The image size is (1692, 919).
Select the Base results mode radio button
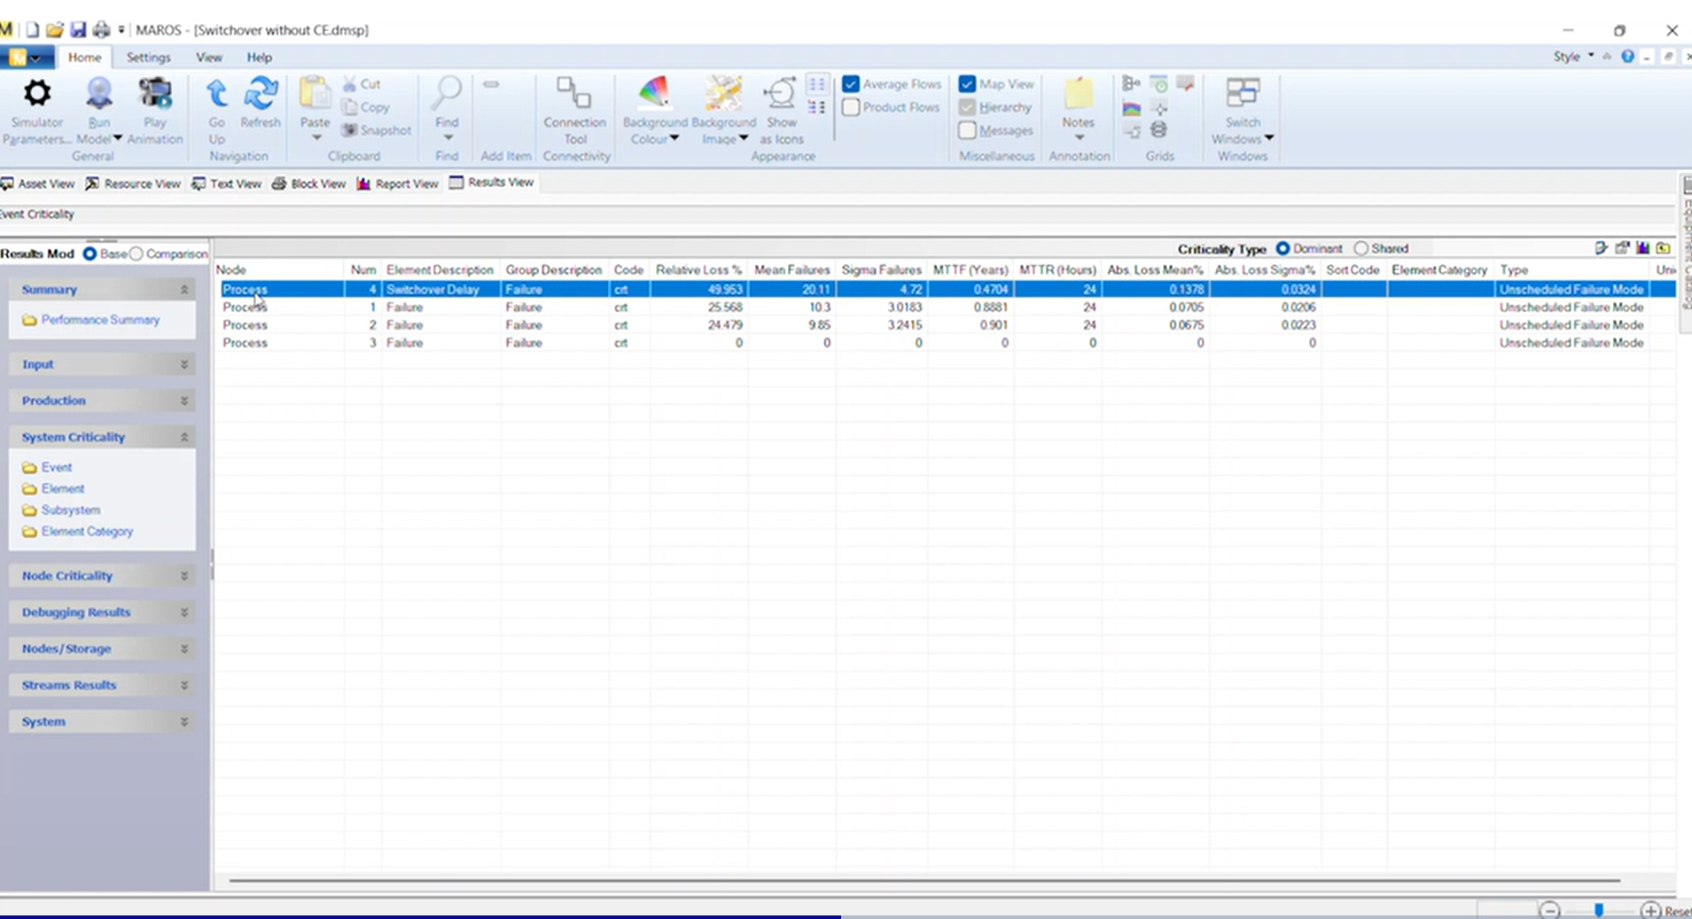(90, 253)
